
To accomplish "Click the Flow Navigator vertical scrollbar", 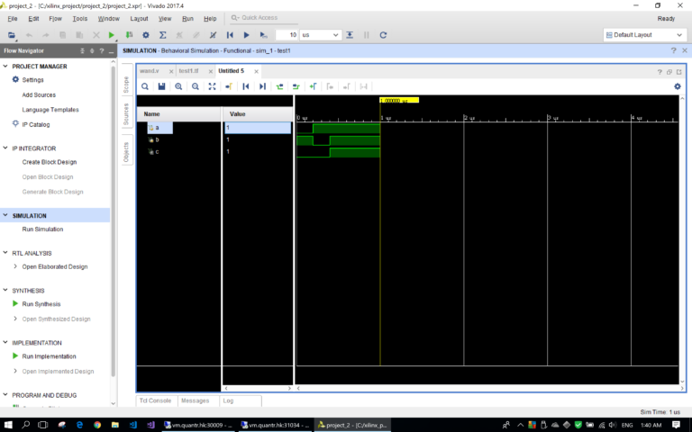I will (113, 220).
